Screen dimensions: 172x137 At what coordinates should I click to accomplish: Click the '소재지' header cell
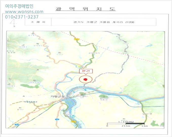[38, 22]
